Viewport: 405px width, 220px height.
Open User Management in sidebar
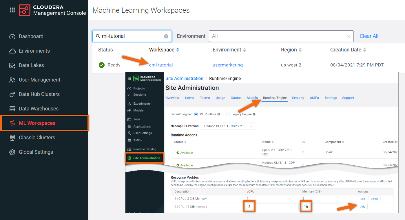[x=39, y=80]
